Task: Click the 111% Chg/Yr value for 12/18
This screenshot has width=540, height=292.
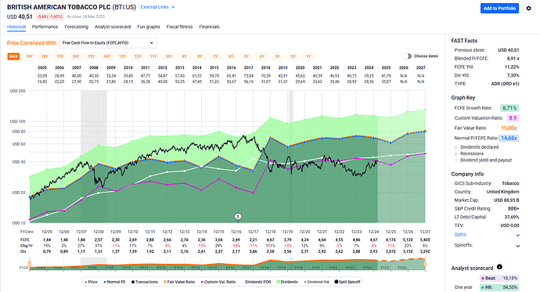Action: 270,246
